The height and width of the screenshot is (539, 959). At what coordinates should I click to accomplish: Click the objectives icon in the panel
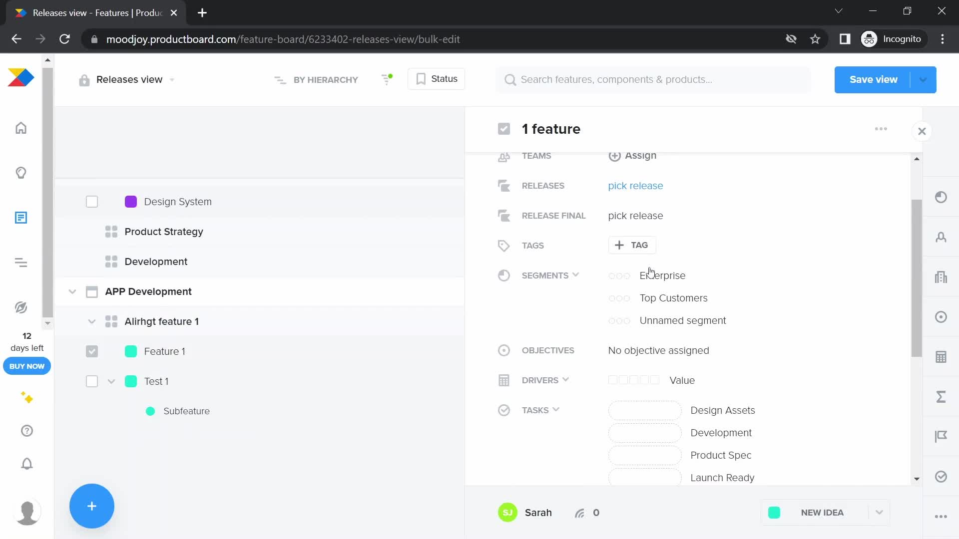pyautogui.click(x=503, y=350)
